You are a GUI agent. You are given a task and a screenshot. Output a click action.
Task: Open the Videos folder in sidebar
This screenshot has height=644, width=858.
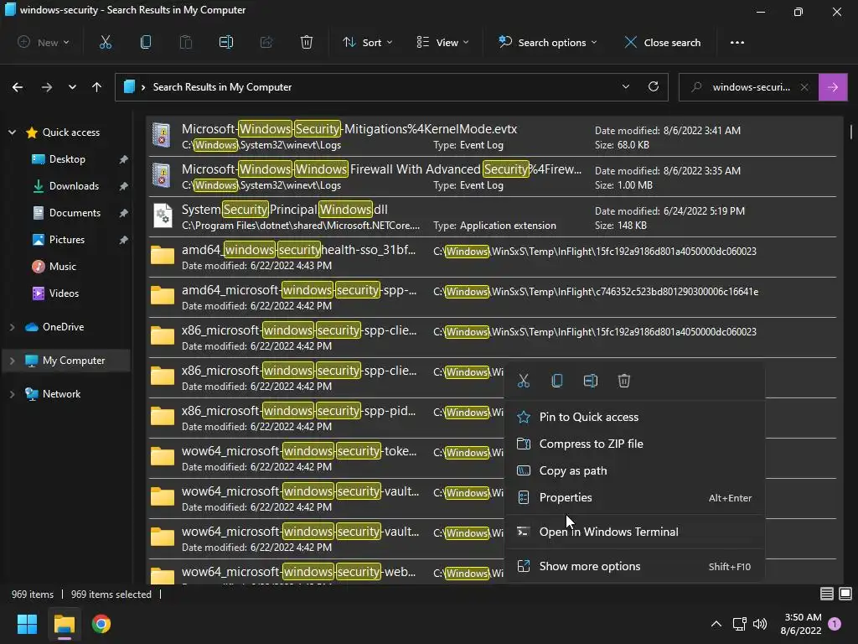pyautogui.click(x=64, y=293)
